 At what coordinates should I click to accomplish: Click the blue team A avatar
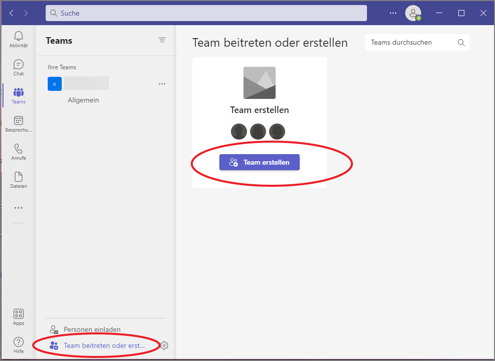[x=55, y=84]
